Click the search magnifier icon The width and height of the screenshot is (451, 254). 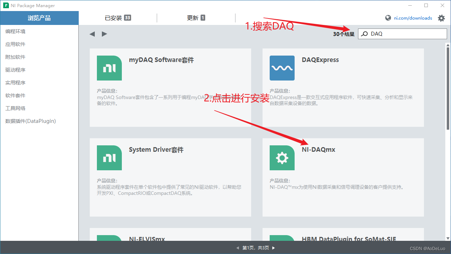pos(364,34)
